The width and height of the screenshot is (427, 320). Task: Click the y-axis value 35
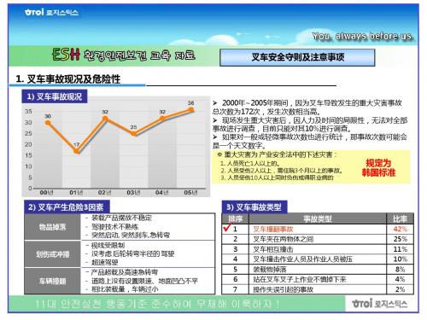tap(28, 111)
